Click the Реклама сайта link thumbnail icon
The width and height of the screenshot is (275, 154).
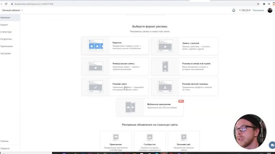(95, 87)
